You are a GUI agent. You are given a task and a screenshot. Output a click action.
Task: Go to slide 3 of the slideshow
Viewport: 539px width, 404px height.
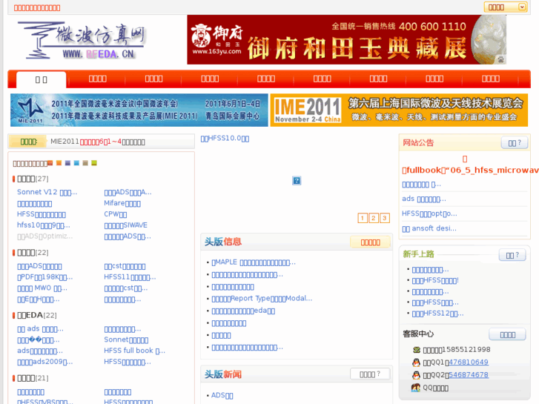pyautogui.click(x=385, y=218)
